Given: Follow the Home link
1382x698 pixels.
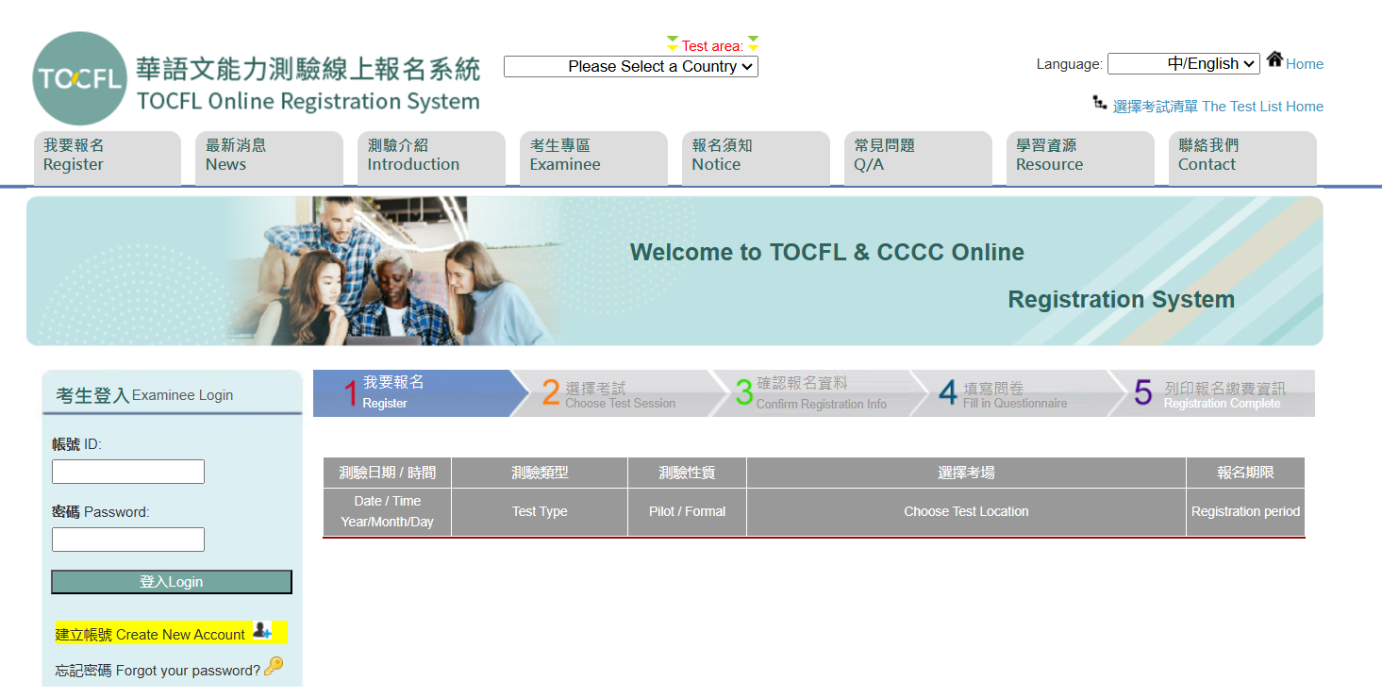Looking at the screenshot, I should 1305,64.
